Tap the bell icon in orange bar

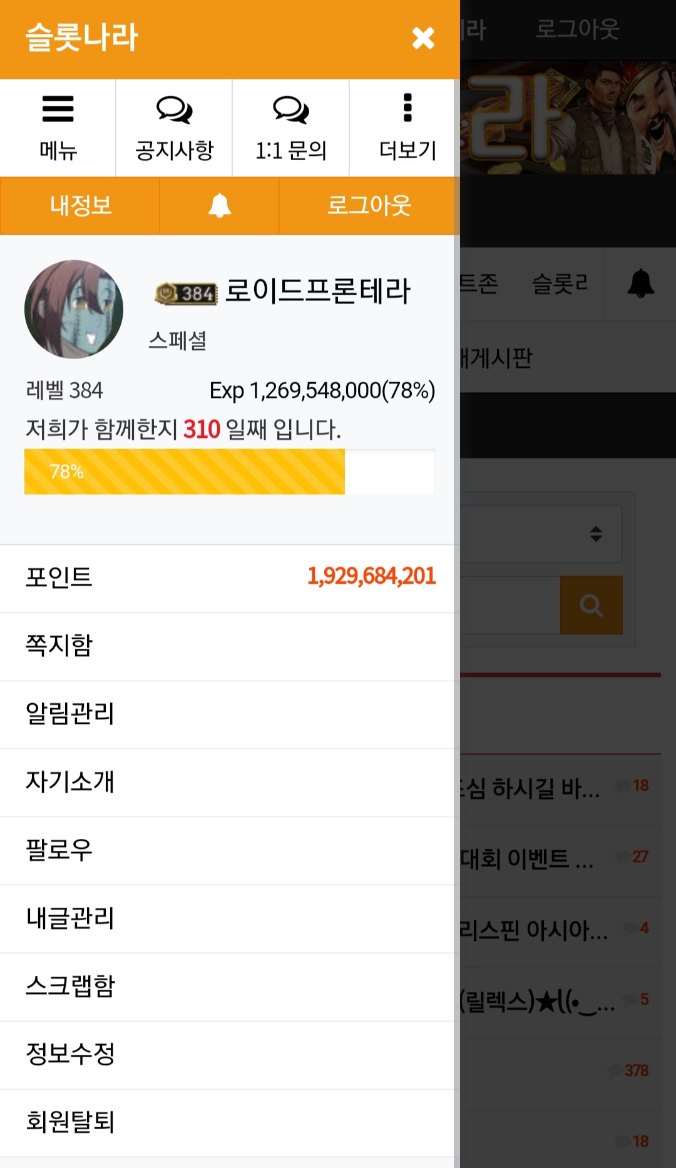pyautogui.click(x=219, y=205)
